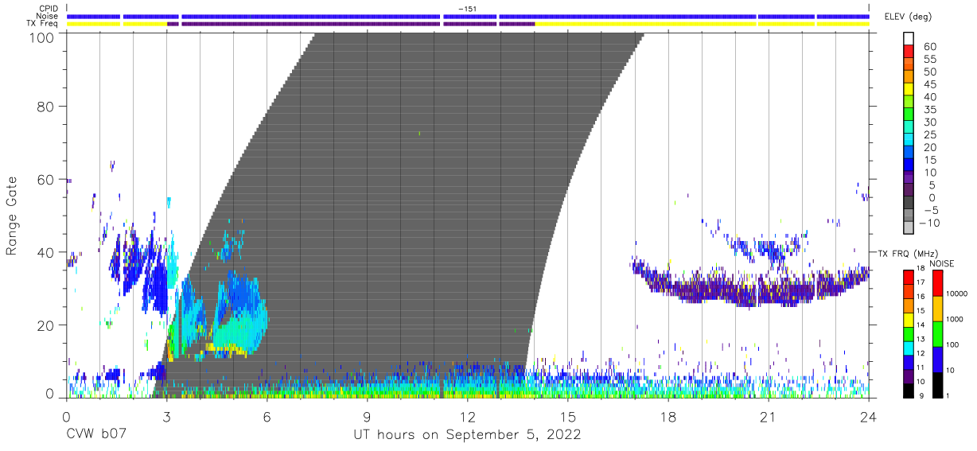
Task: Select the purple 10–11 swatch in TX FRQ legend
Action: (909, 375)
